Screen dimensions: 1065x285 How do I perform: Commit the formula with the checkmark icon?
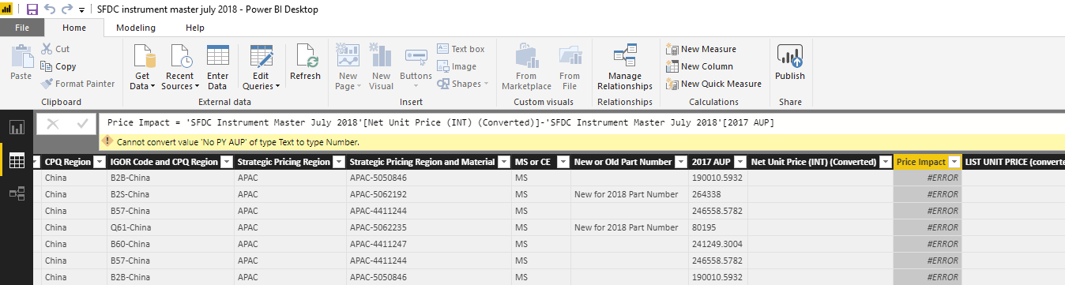[x=81, y=124]
